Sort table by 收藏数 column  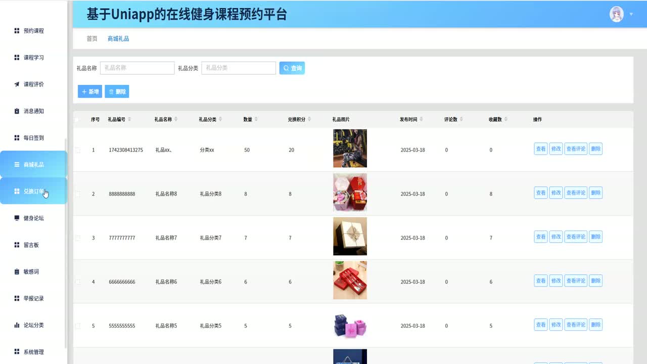tap(506, 119)
